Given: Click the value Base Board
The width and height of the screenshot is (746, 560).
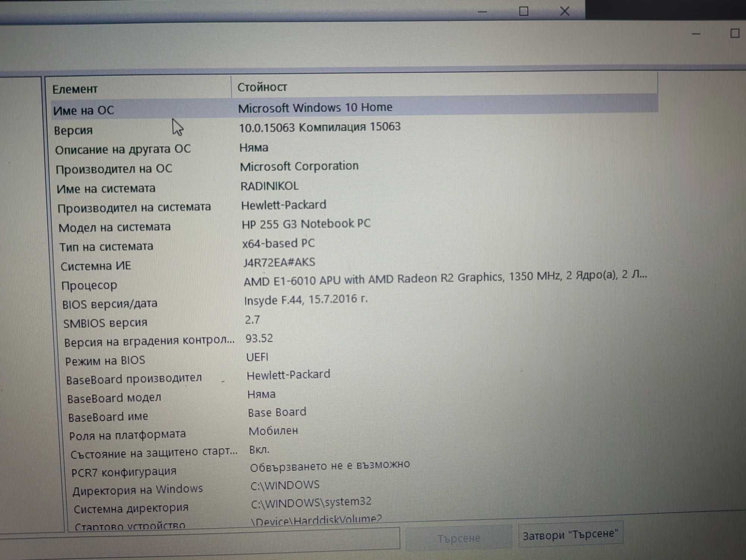Looking at the screenshot, I should pos(277,413).
